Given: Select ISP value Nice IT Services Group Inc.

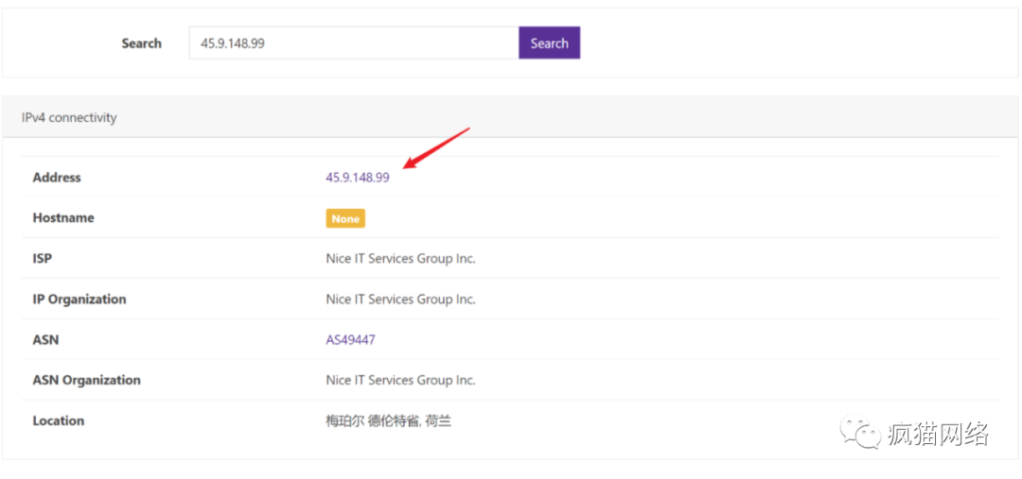Looking at the screenshot, I should 401,258.
